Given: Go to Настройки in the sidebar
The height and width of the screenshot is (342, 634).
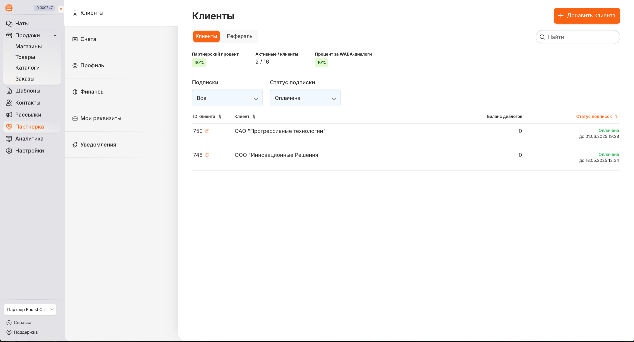Looking at the screenshot, I should [29, 151].
